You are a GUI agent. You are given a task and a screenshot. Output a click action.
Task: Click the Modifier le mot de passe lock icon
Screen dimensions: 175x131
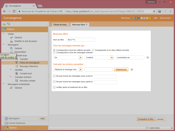coord(11,41)
